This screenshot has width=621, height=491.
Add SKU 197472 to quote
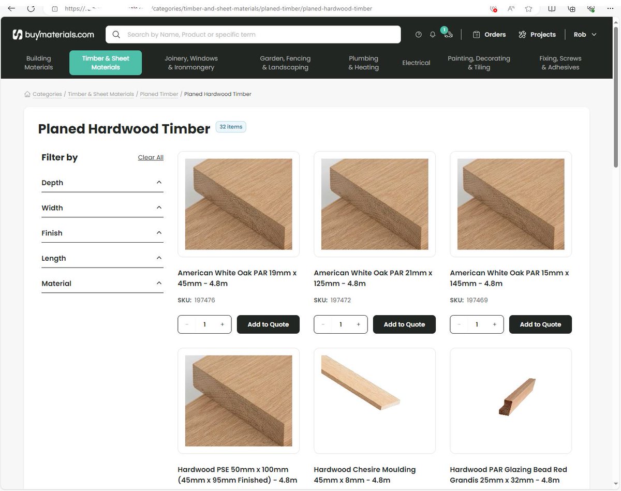coord(404,324)
